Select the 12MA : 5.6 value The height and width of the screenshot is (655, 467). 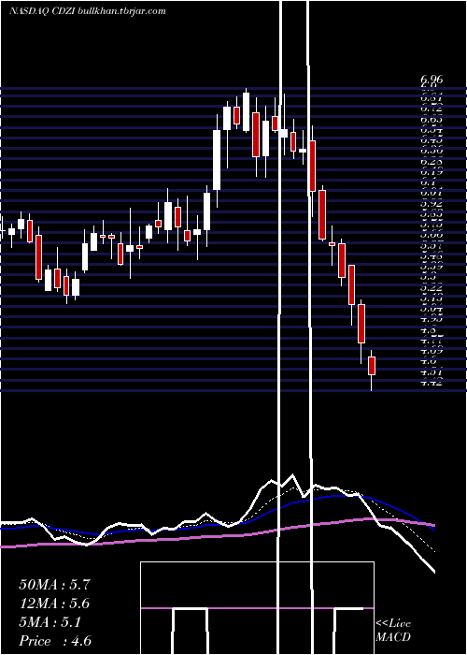[54, 604]
